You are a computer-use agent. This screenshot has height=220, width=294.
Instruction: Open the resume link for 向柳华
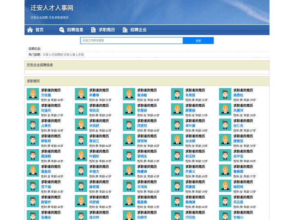point(142,218)
